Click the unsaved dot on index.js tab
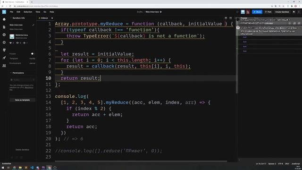Viewport: 302px width, 170px height. click(x=52, y=18)
